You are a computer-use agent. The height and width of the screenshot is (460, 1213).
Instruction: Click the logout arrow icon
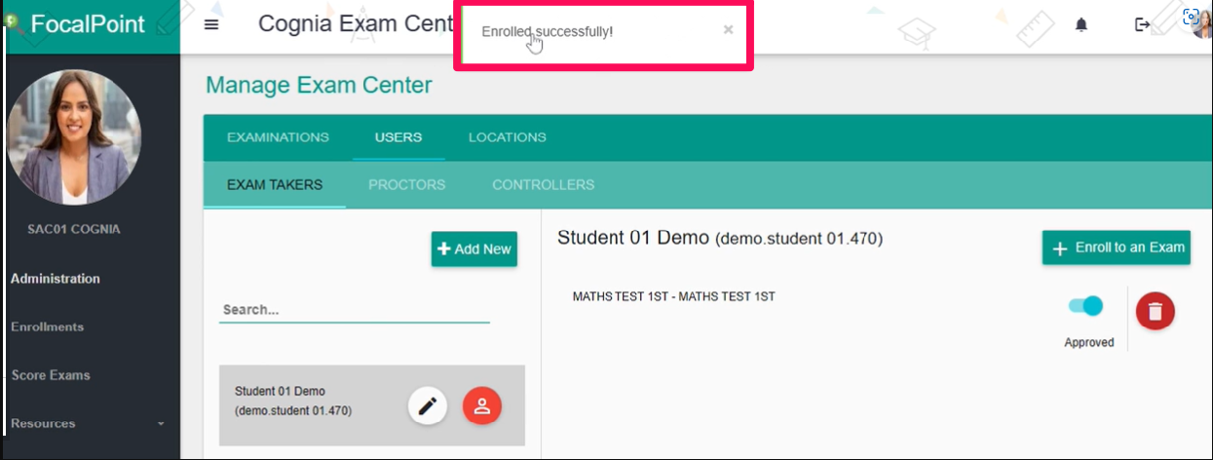point(1143,25)
